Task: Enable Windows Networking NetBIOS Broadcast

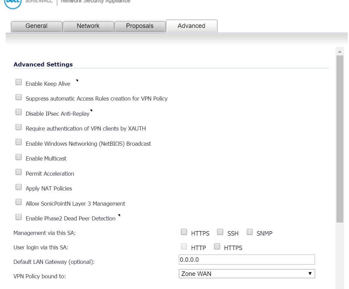Action: [x=19, y=143]
